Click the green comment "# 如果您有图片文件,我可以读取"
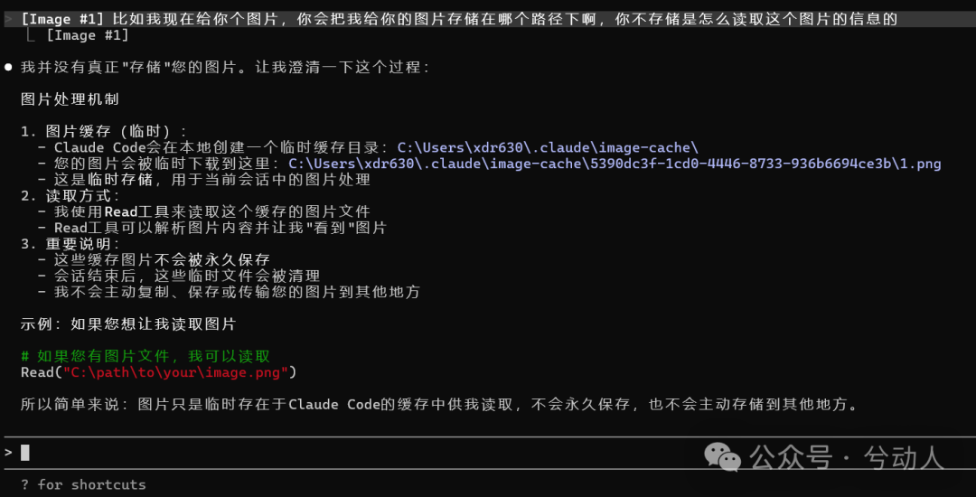Viewport: 976px width, 497px height. point(145,356)
